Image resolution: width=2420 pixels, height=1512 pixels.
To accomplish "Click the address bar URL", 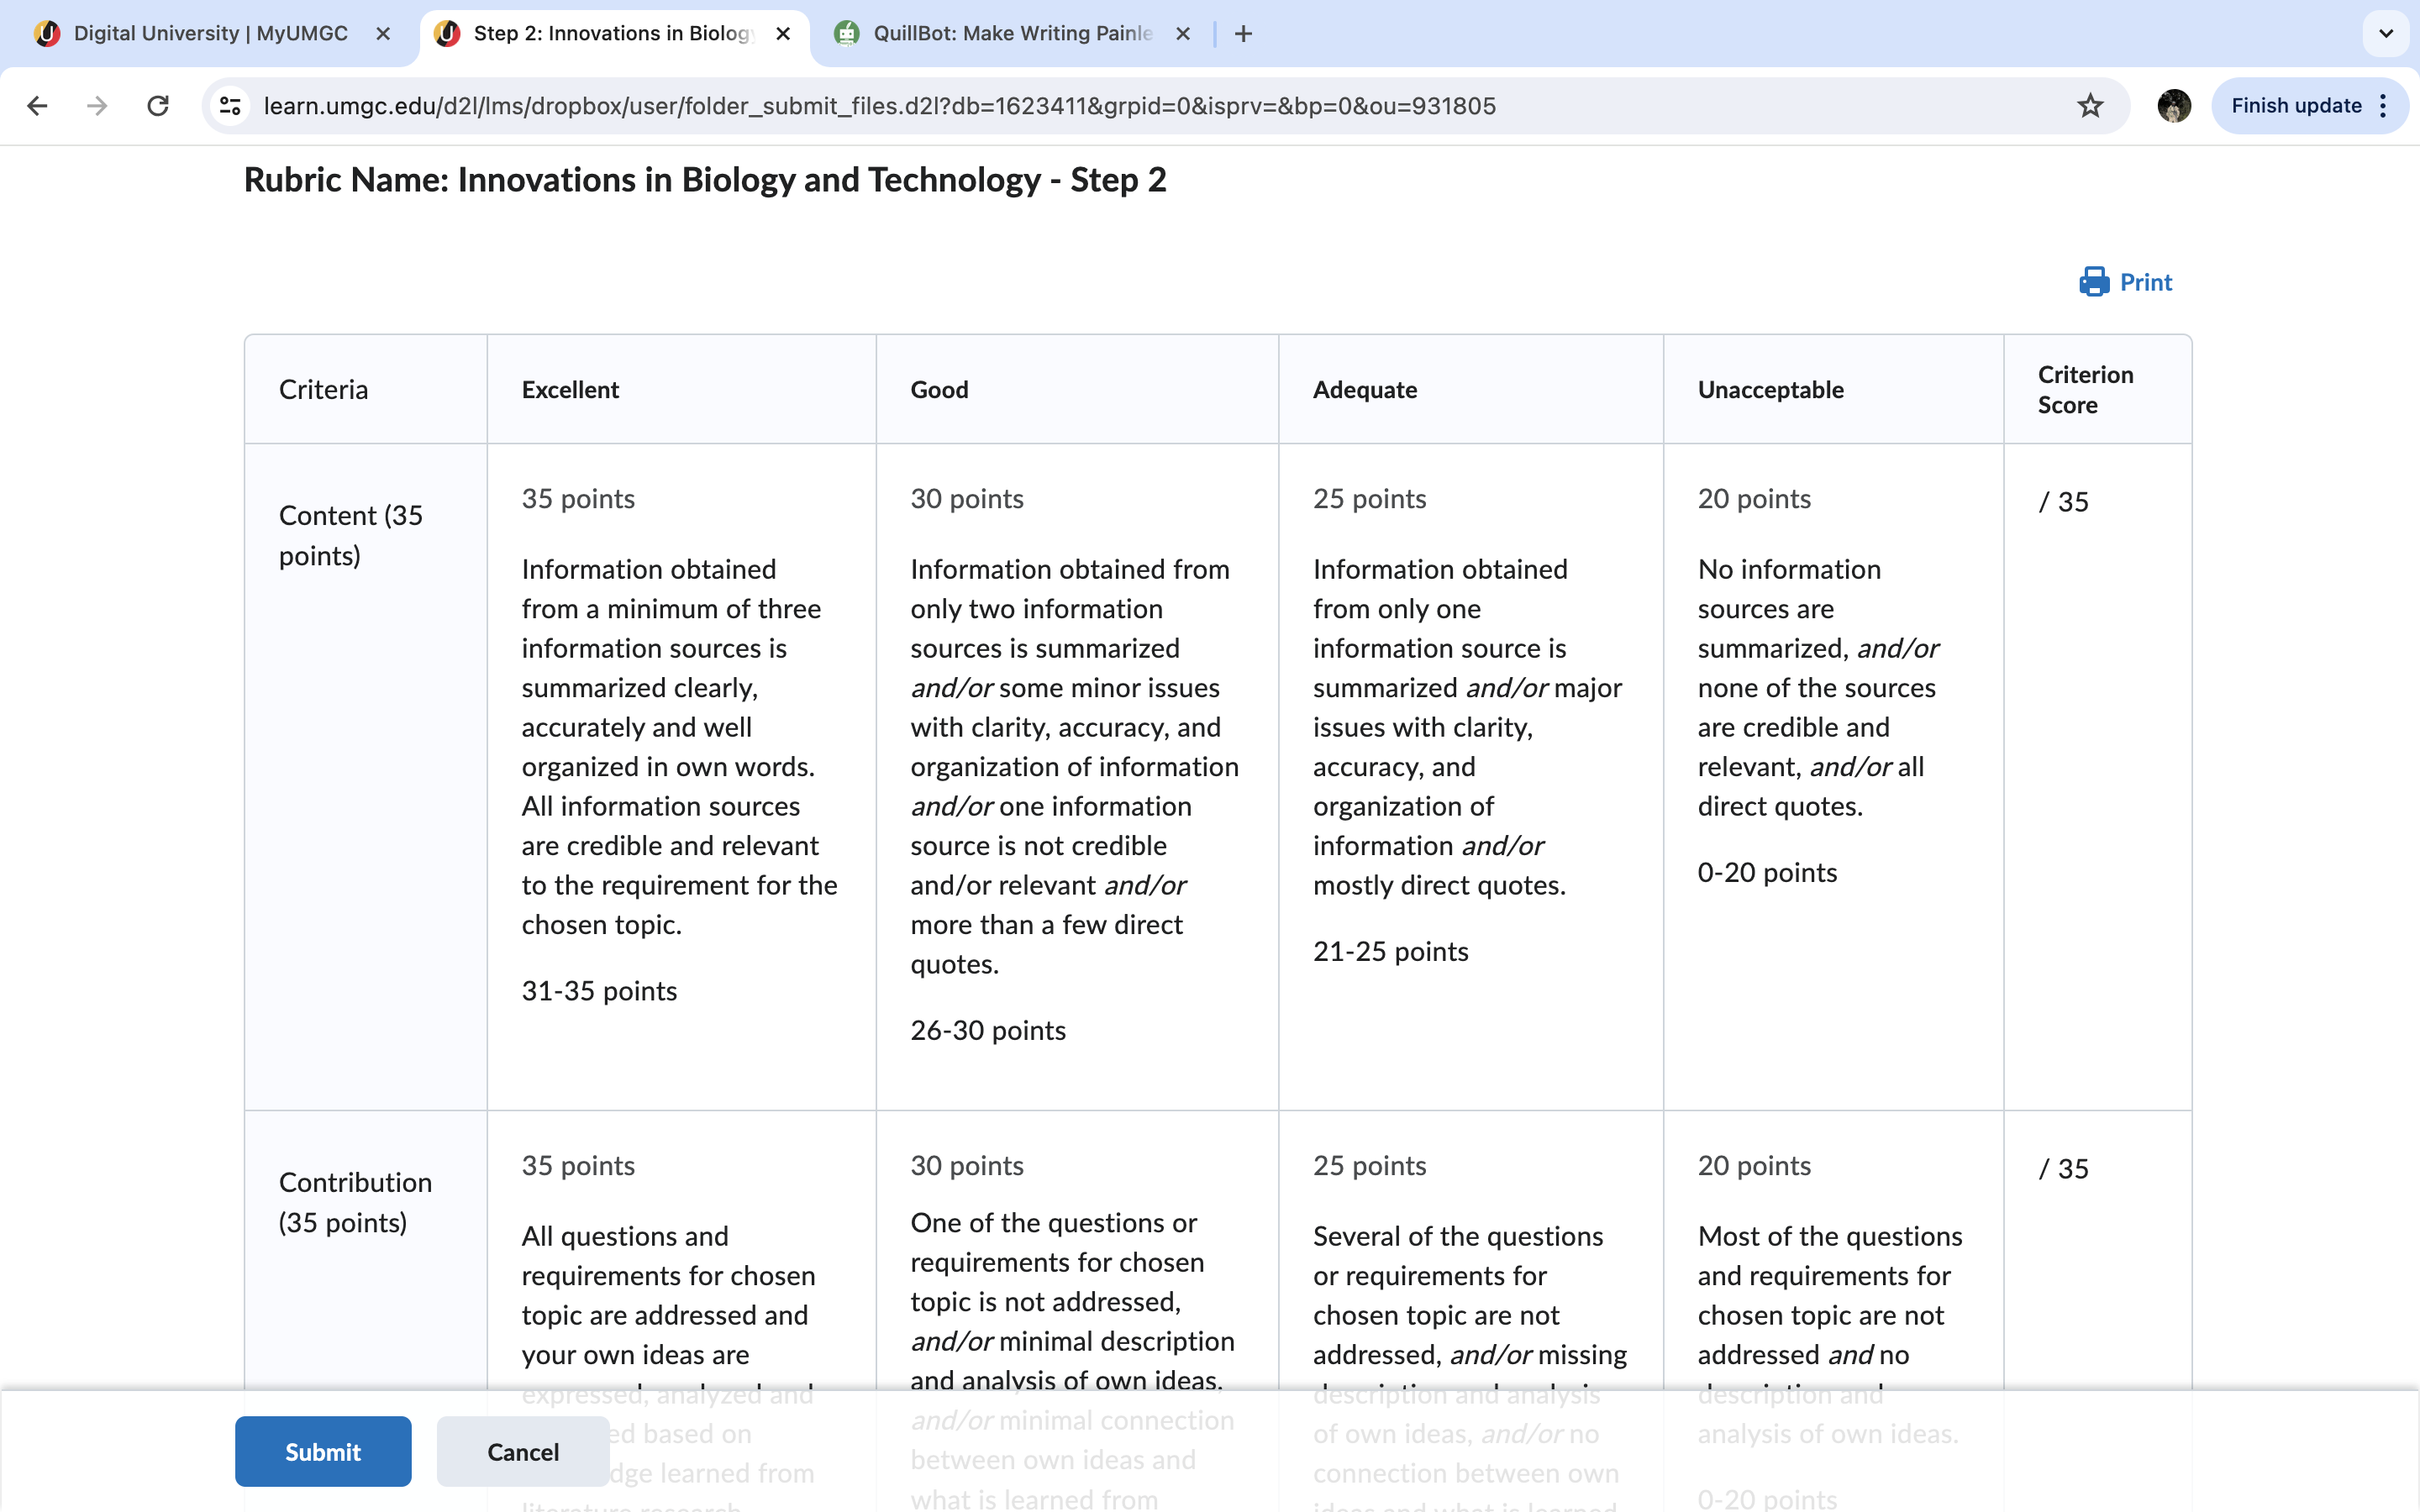I will coord(879,106).
